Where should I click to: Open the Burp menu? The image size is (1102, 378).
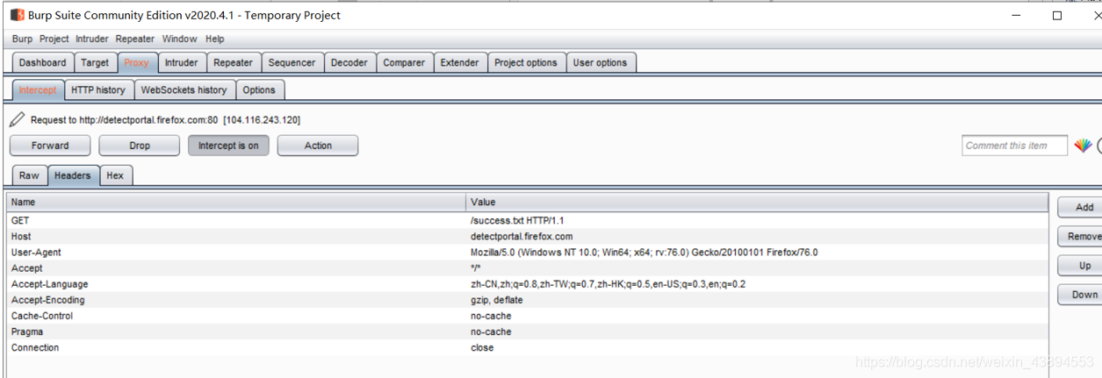click(22, 39)
